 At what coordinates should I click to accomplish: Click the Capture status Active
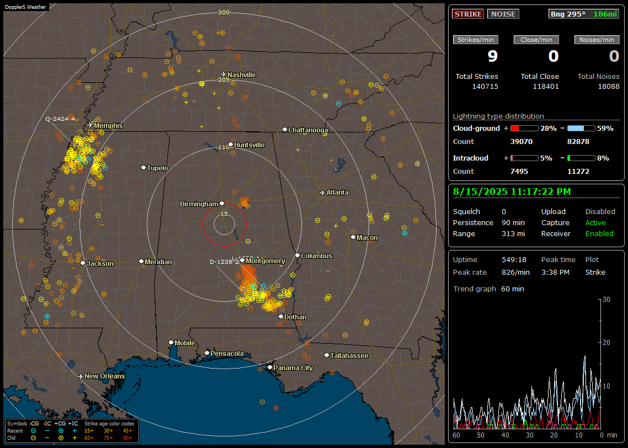pos(595,222)
